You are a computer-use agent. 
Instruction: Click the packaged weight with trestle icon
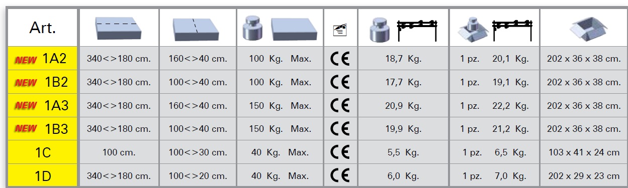[x=494, y=28]
